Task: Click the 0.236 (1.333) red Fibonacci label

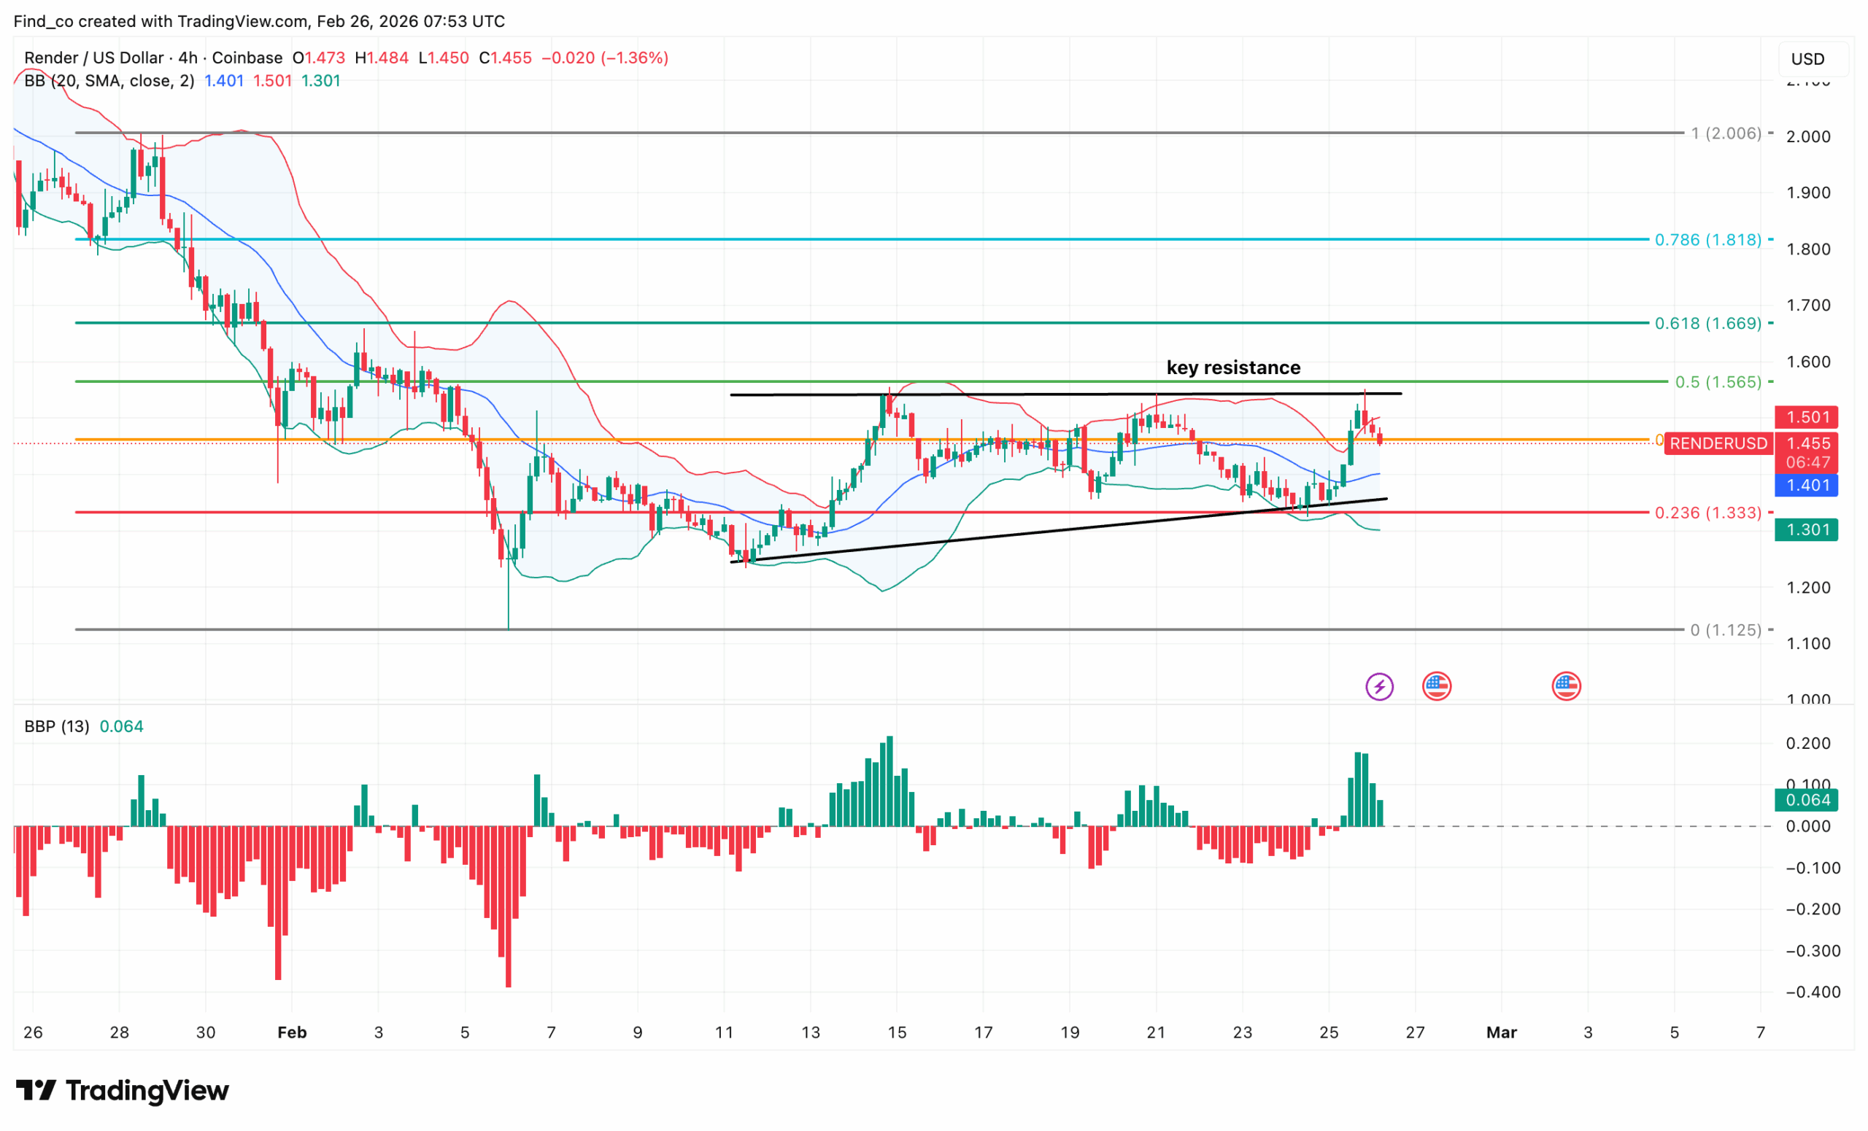Action: point(1707,513)
